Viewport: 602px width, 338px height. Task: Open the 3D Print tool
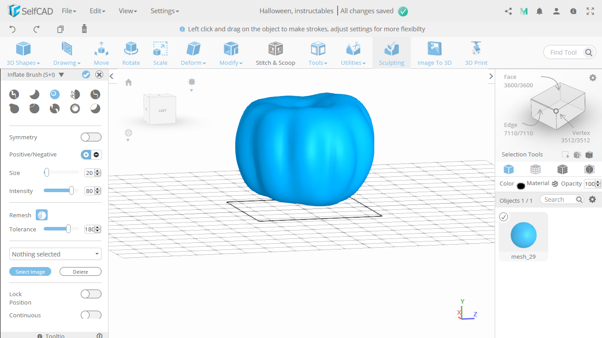pyautogui.click(x=476, y=53)
